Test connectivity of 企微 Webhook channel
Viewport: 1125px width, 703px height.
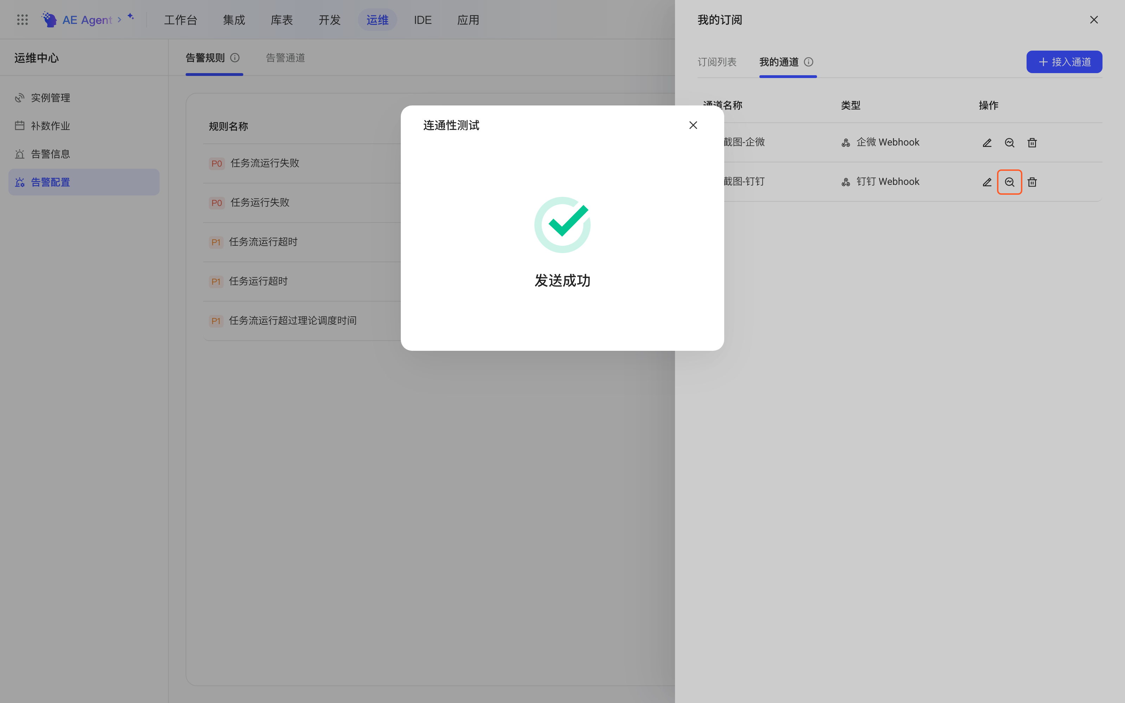tap(1009, 143)
